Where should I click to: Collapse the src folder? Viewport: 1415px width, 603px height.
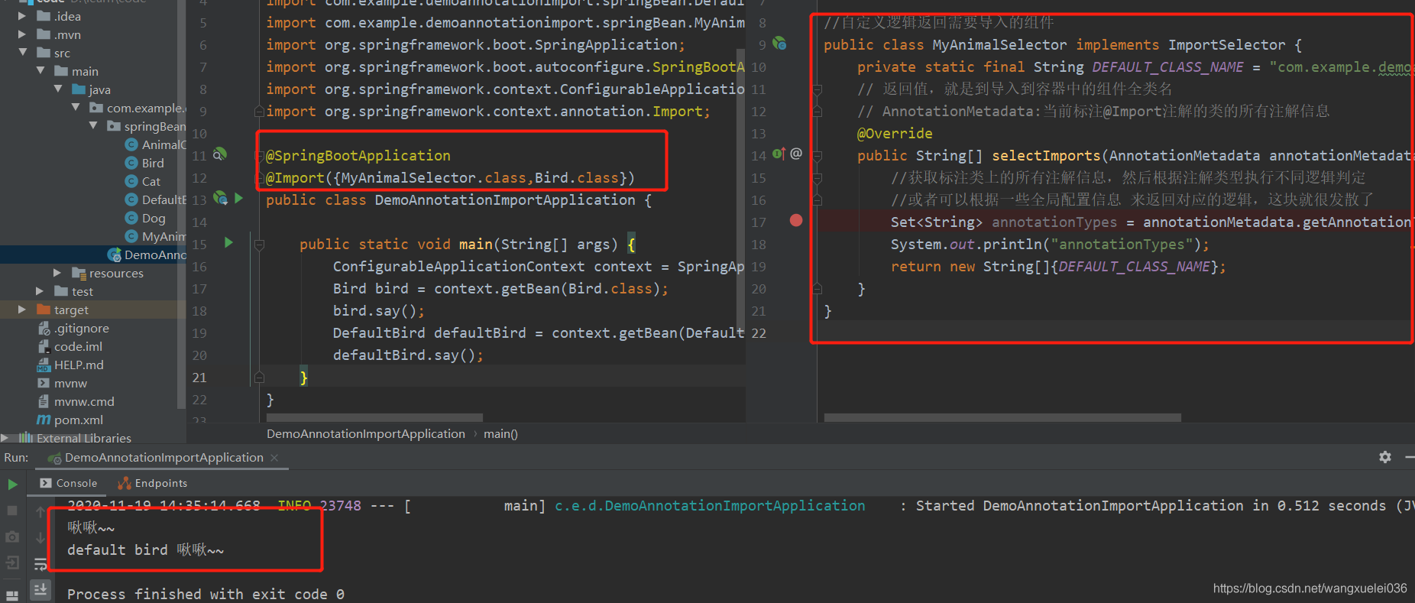click(22, 53)
